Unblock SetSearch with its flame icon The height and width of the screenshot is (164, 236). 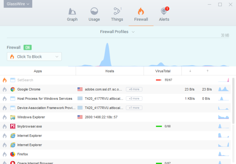click(x=5, y=80)
